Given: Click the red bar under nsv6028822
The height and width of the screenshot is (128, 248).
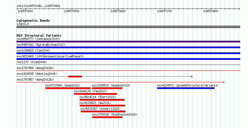Looking at the screenshot, I should [102, 106].
